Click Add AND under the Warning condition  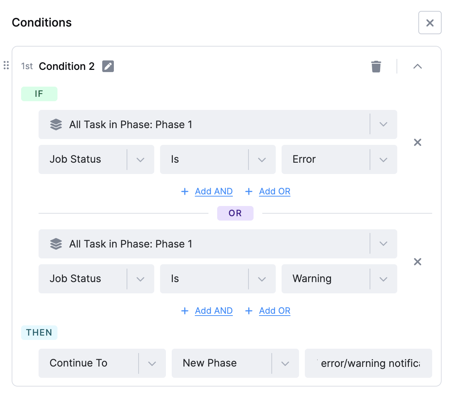pos(214,311)
